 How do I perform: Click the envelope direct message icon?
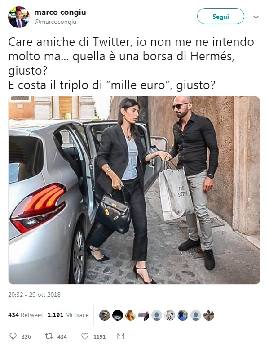(121, 336)
